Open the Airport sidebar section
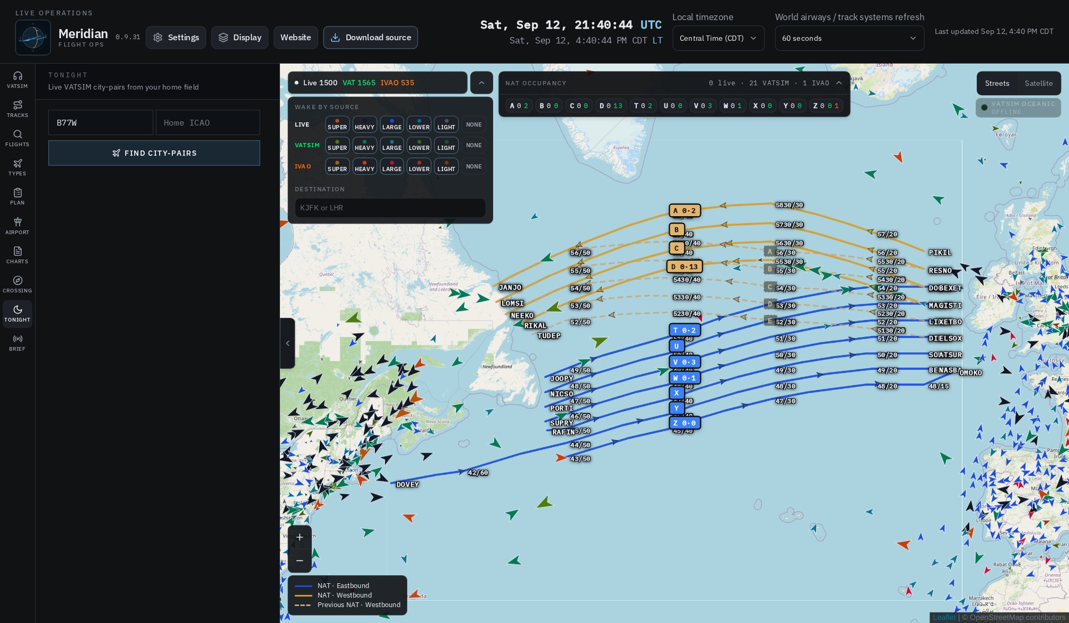The width and height of the screenshot is (1069, 623). point(17,226)
